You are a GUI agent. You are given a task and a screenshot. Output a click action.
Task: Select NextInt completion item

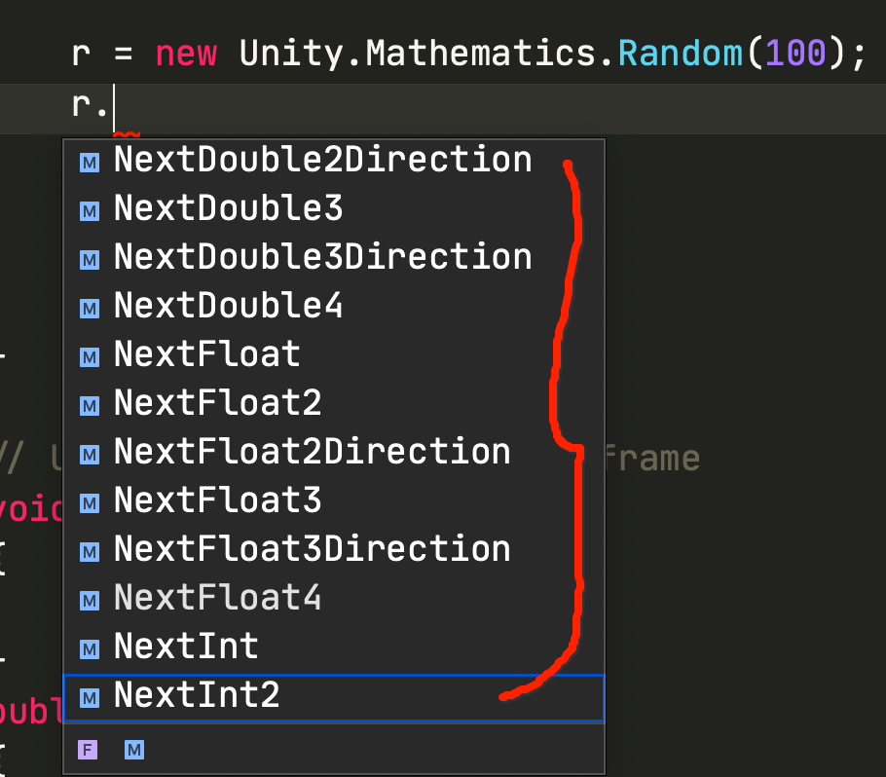(186, 647)
